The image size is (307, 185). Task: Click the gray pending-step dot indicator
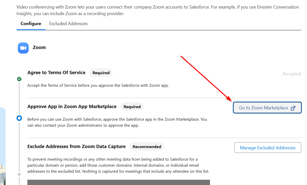point(19,174)
